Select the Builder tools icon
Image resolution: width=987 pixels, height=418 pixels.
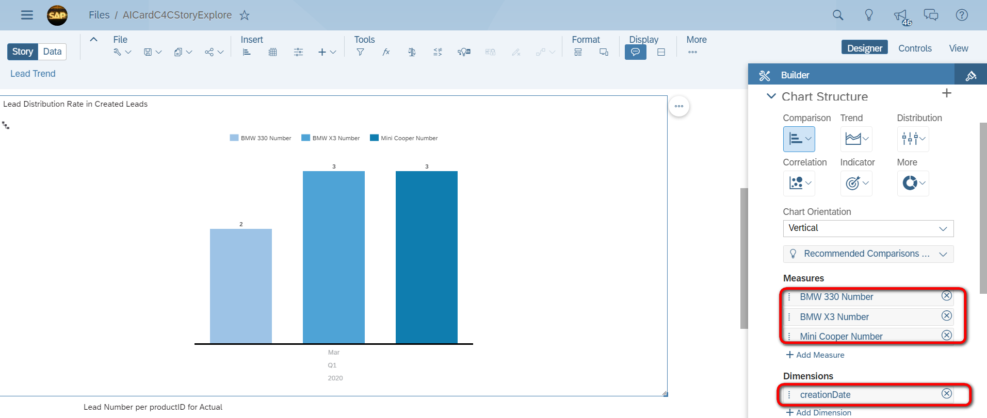pos(765,75)
